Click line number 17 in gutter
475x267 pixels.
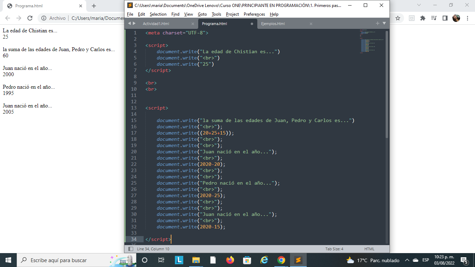pyautogui.click(x=134, y=133)
